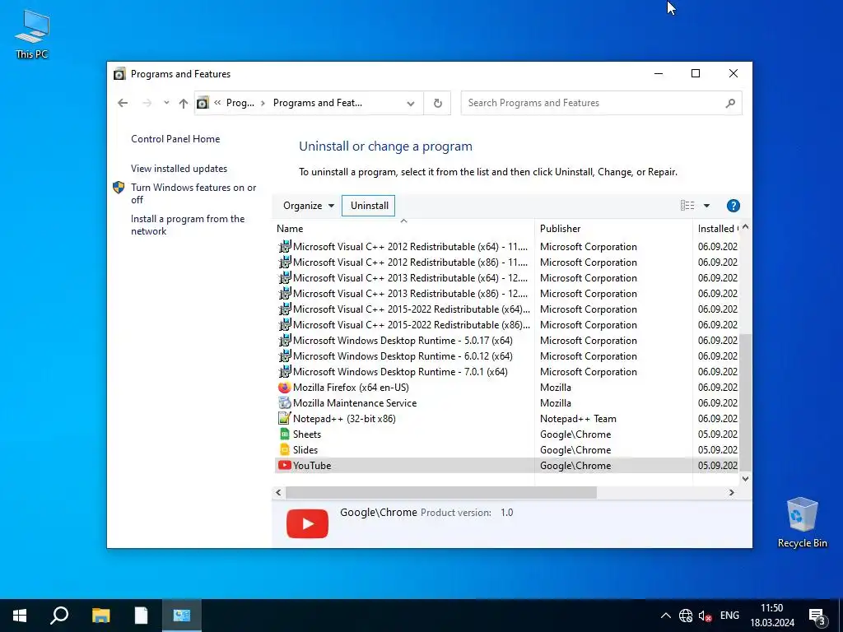Sort by Installed On column header
843x632 pixels.
[x=717, y=229]
